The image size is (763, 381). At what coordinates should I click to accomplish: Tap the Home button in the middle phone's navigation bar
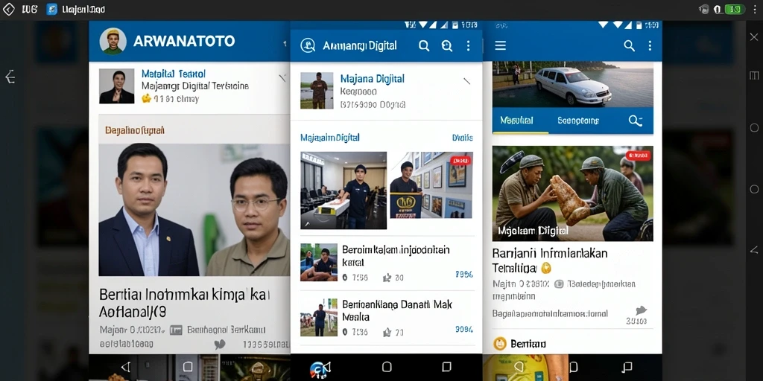click(x=387, y=367)
